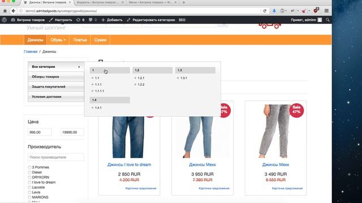Image resolution: width=362 pixels, height=203 pixels.
Task: Check the 'I love to dream' checkbox
Action: [29, 183]
